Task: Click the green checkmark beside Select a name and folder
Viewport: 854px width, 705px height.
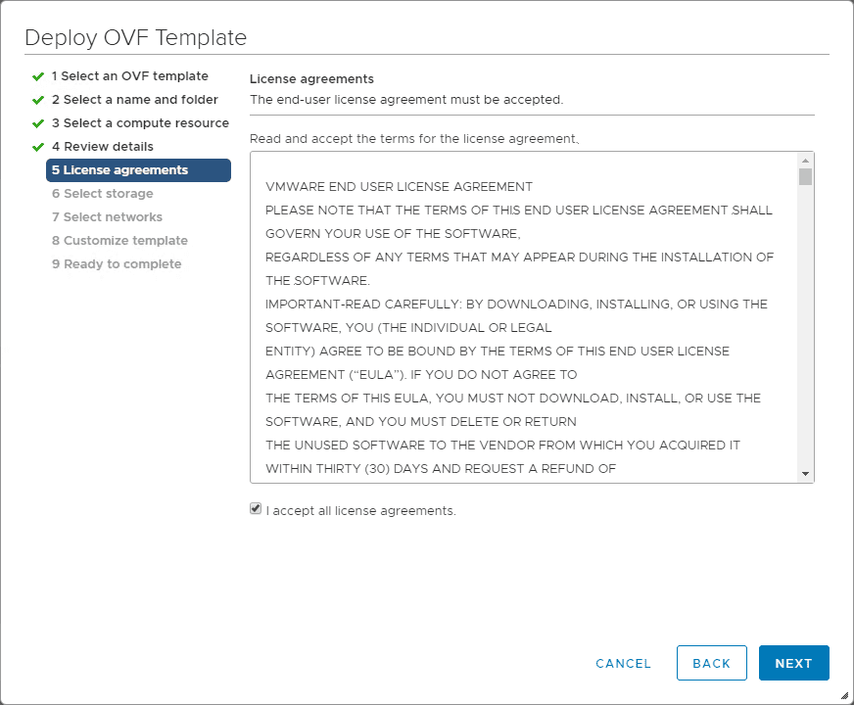Action: 38,100
